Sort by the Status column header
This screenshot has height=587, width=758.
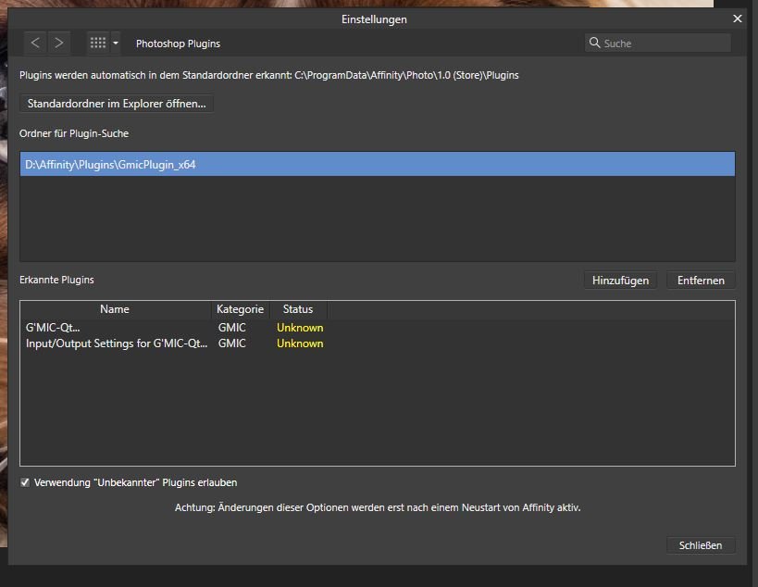pyautogui.click(x=298, y=309)
